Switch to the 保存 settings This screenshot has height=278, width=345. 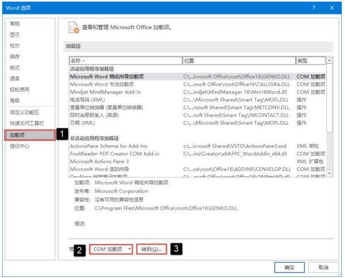pyautogui.click(x=15, y=57)
